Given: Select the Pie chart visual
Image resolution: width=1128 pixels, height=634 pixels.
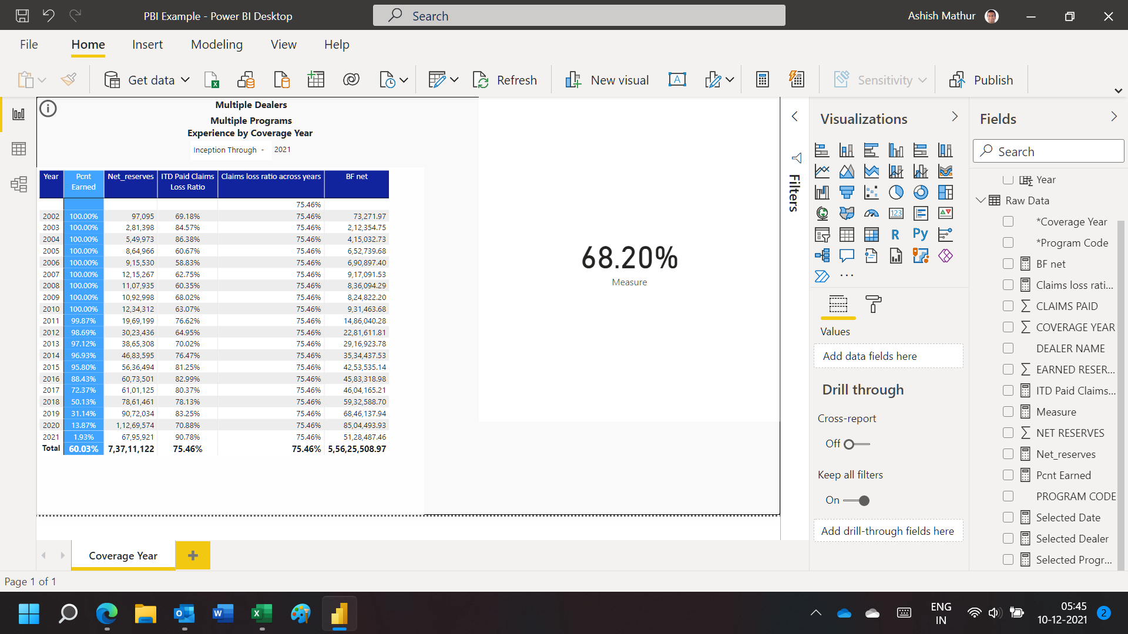Looking at the screenshot, I should tap(896, 192).
